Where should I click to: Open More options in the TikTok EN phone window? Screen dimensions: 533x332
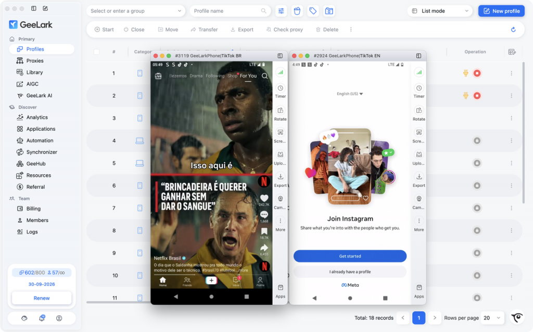(419, 224)
